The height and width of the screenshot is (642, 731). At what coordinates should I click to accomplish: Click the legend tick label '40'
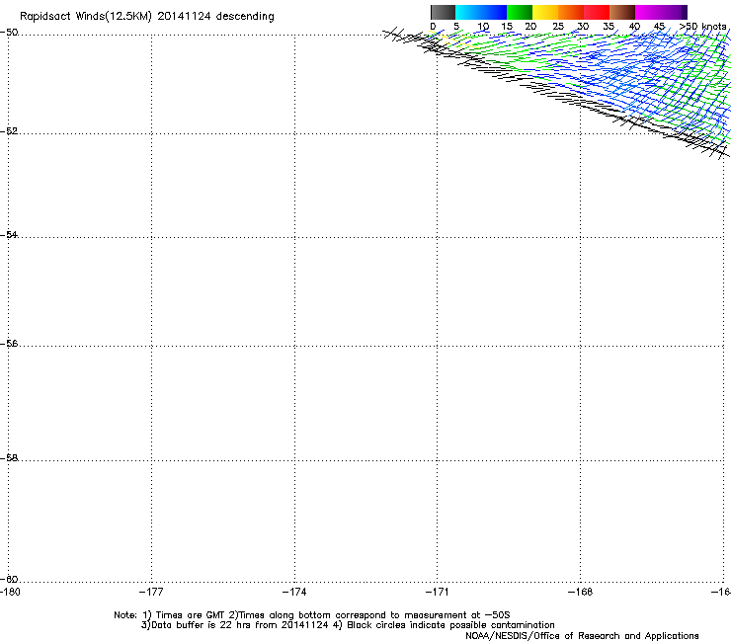634,27
